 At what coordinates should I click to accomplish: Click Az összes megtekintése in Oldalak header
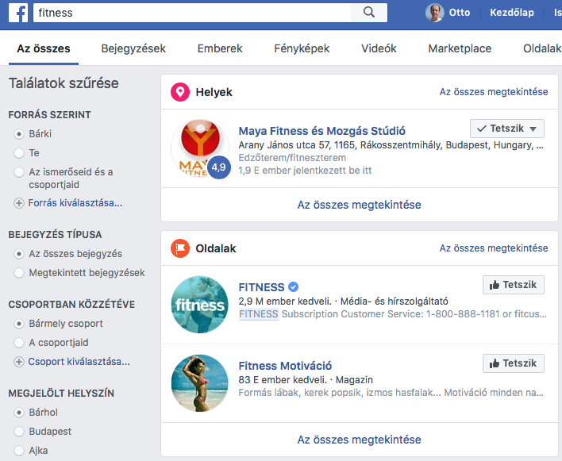[x=494, y=248]
